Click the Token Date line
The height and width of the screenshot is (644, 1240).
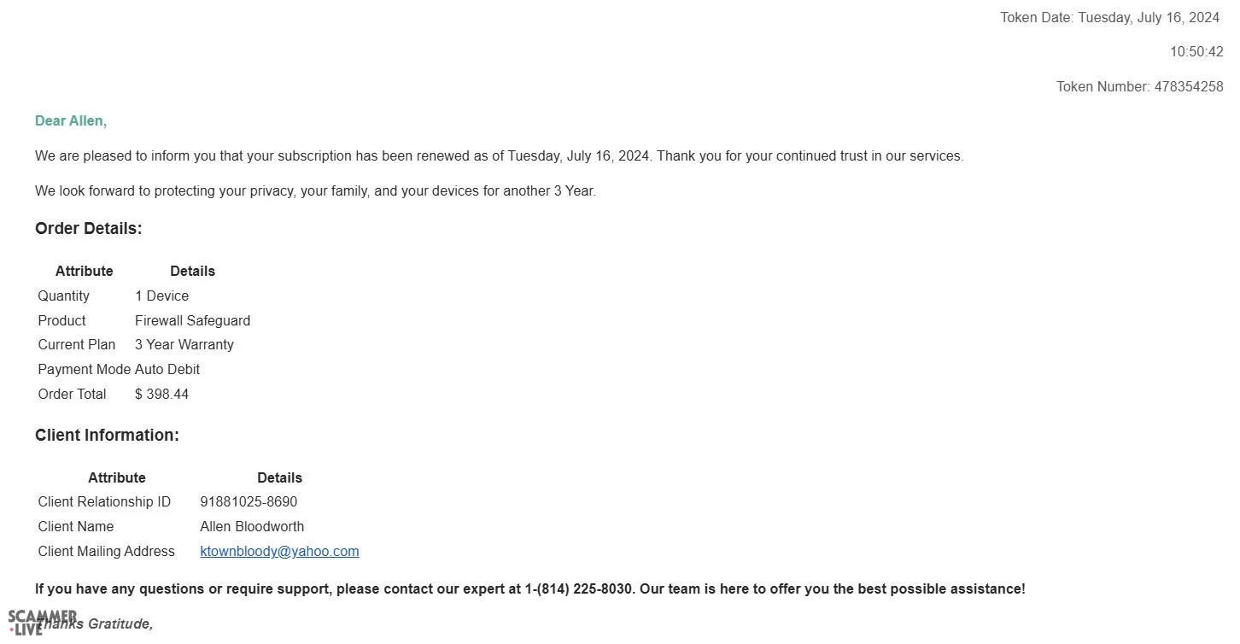click(1109, 18)
